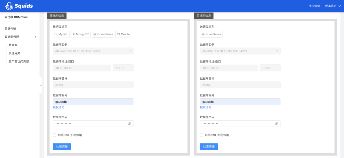Viewport: 344px width, 158px height.
Task: Select OpenGauss target database type
Action: pyautogui.click(x=211, y=34)
